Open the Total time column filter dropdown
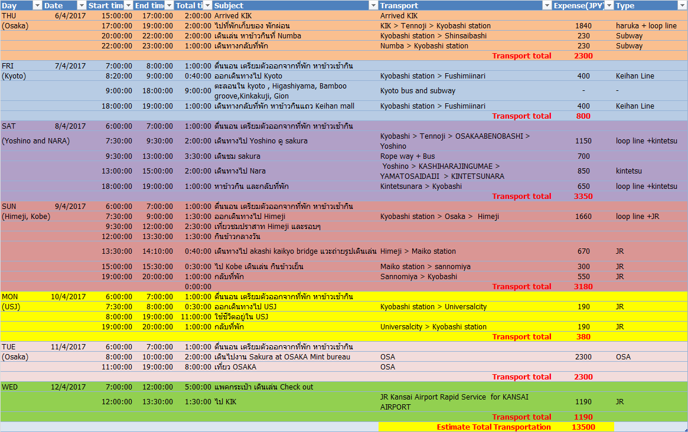This screenshot has height=432, width=688. coord(208,5)
